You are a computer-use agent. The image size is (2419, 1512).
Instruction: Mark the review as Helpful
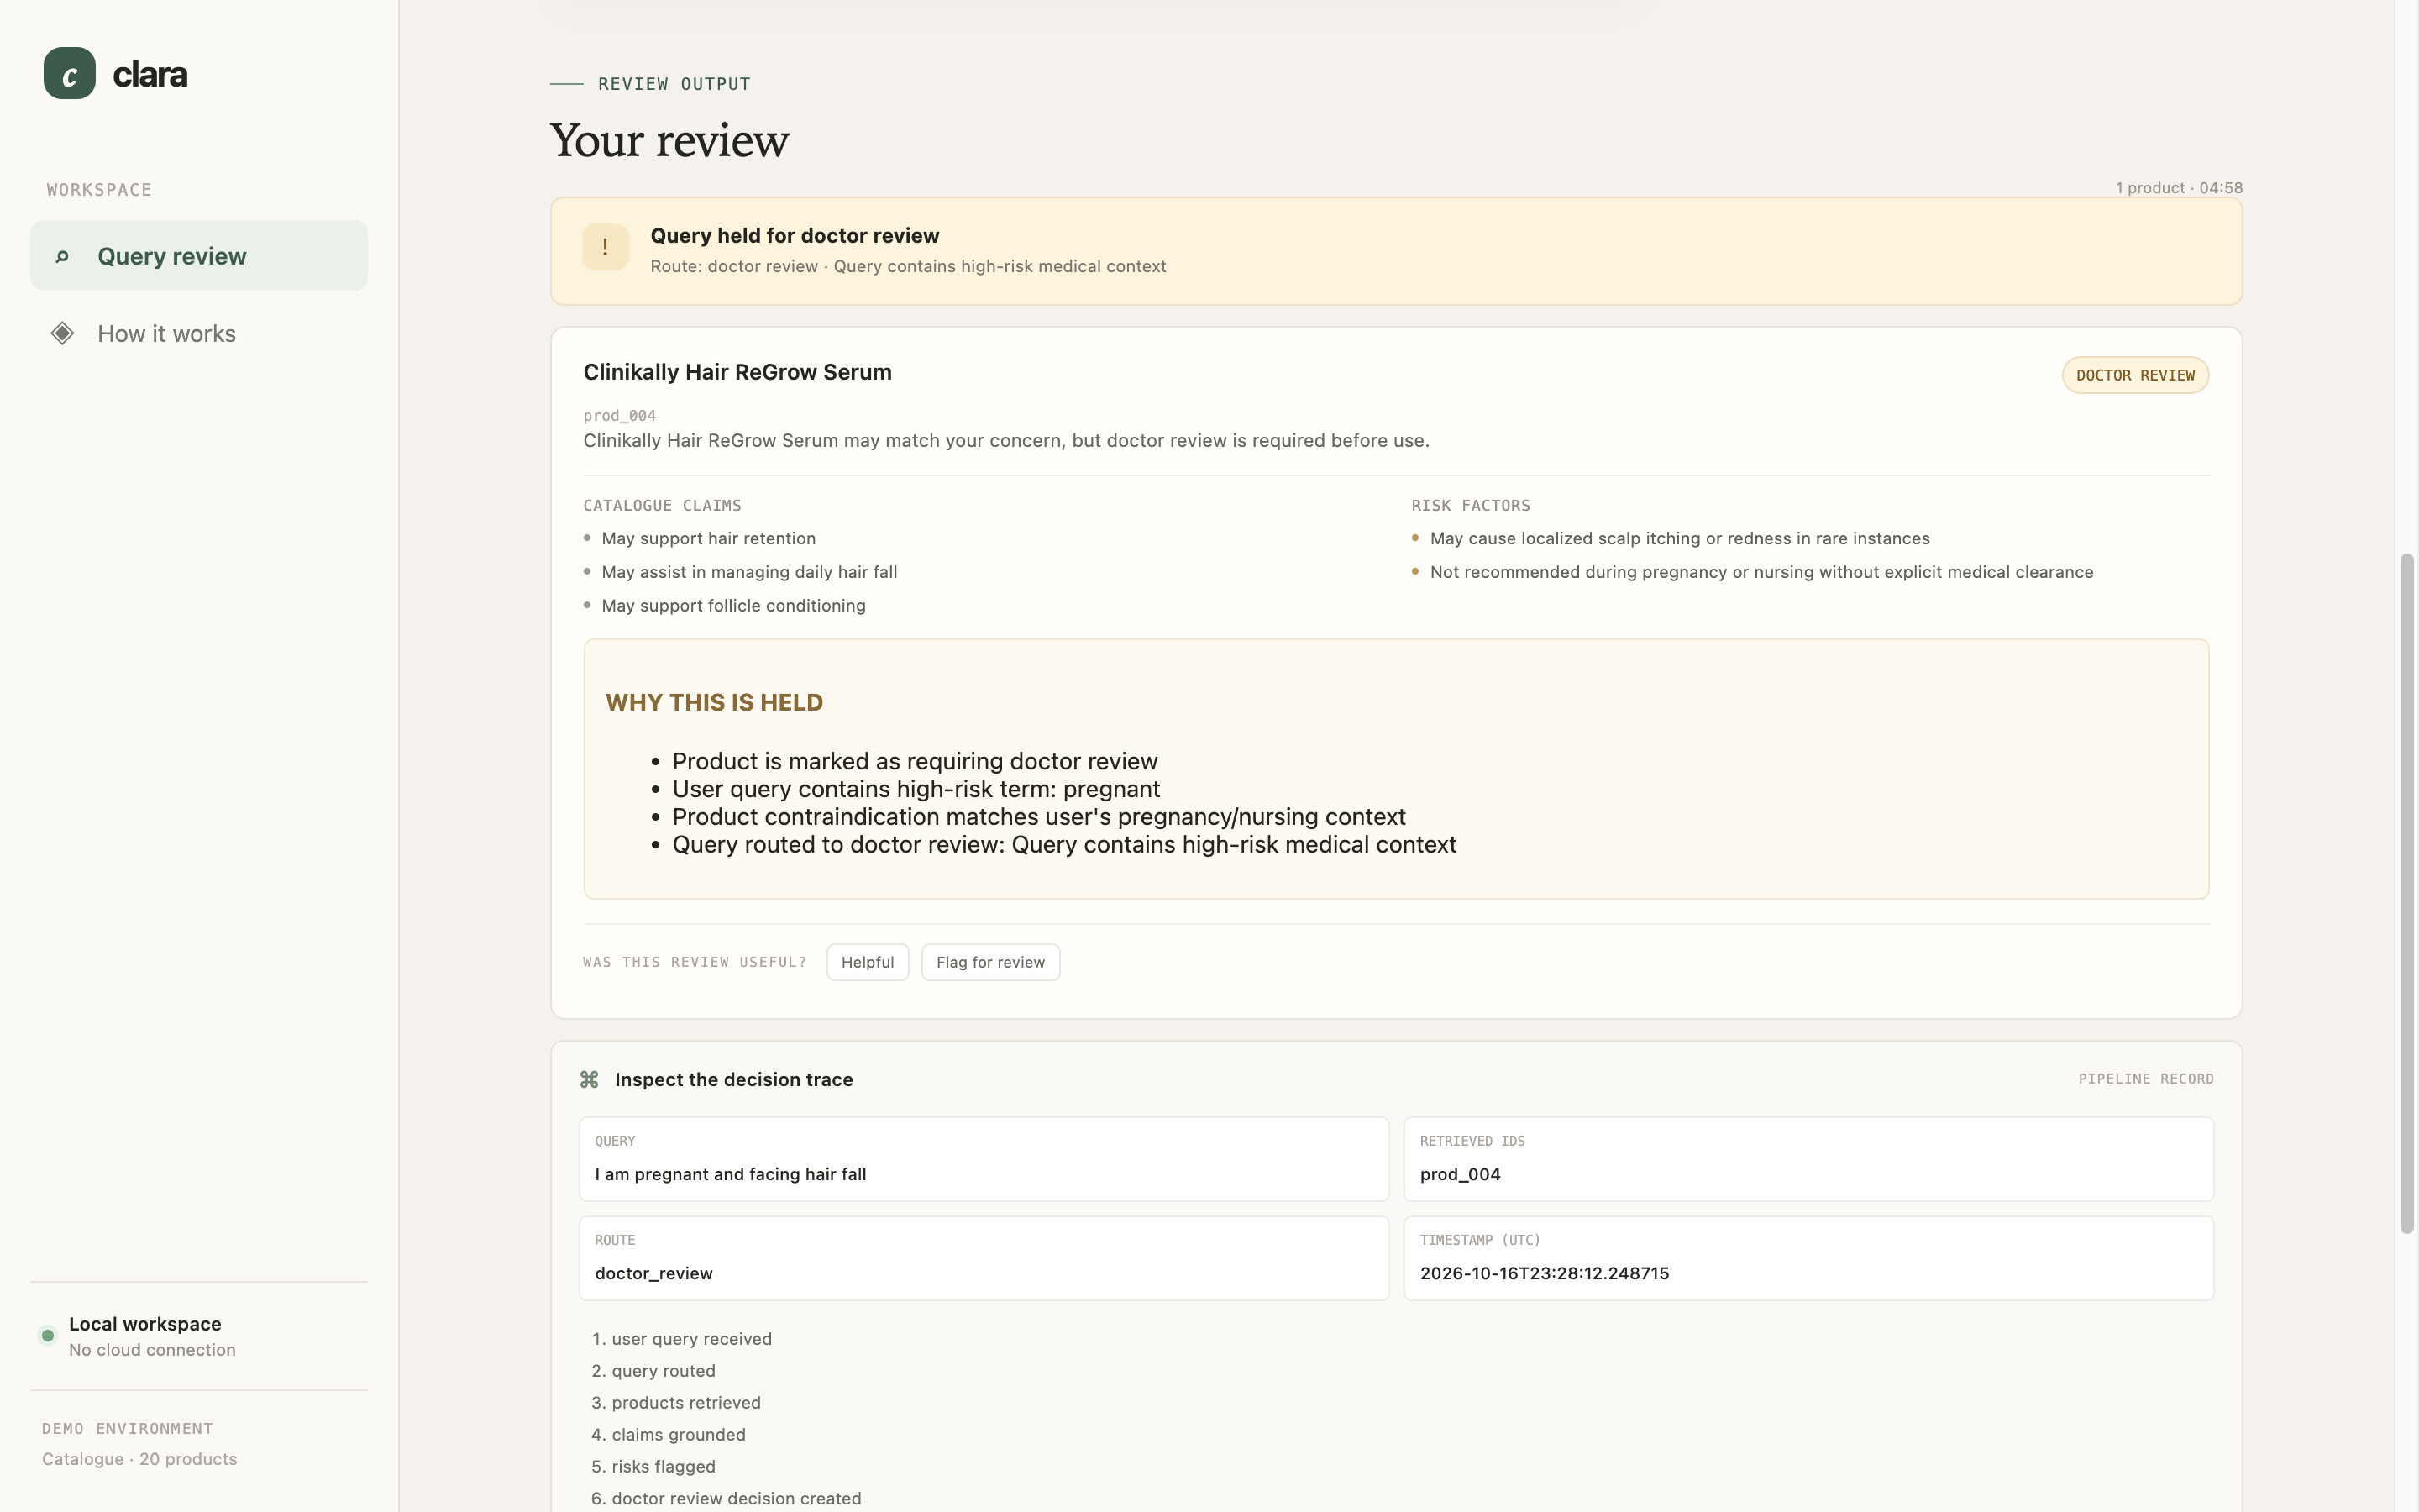point(868,962)
